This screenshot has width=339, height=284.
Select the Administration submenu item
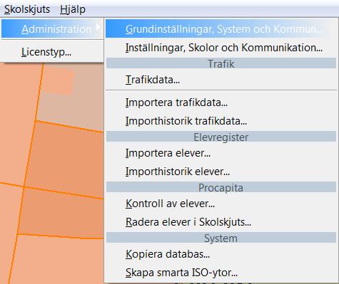(x=53, y=29)
